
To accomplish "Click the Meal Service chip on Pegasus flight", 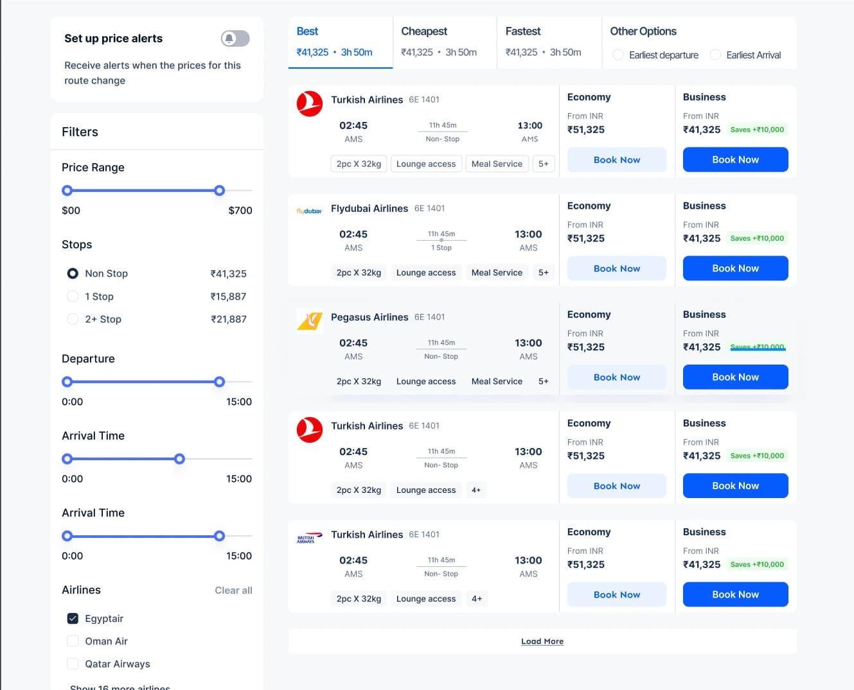I will (x=496, y=381).
